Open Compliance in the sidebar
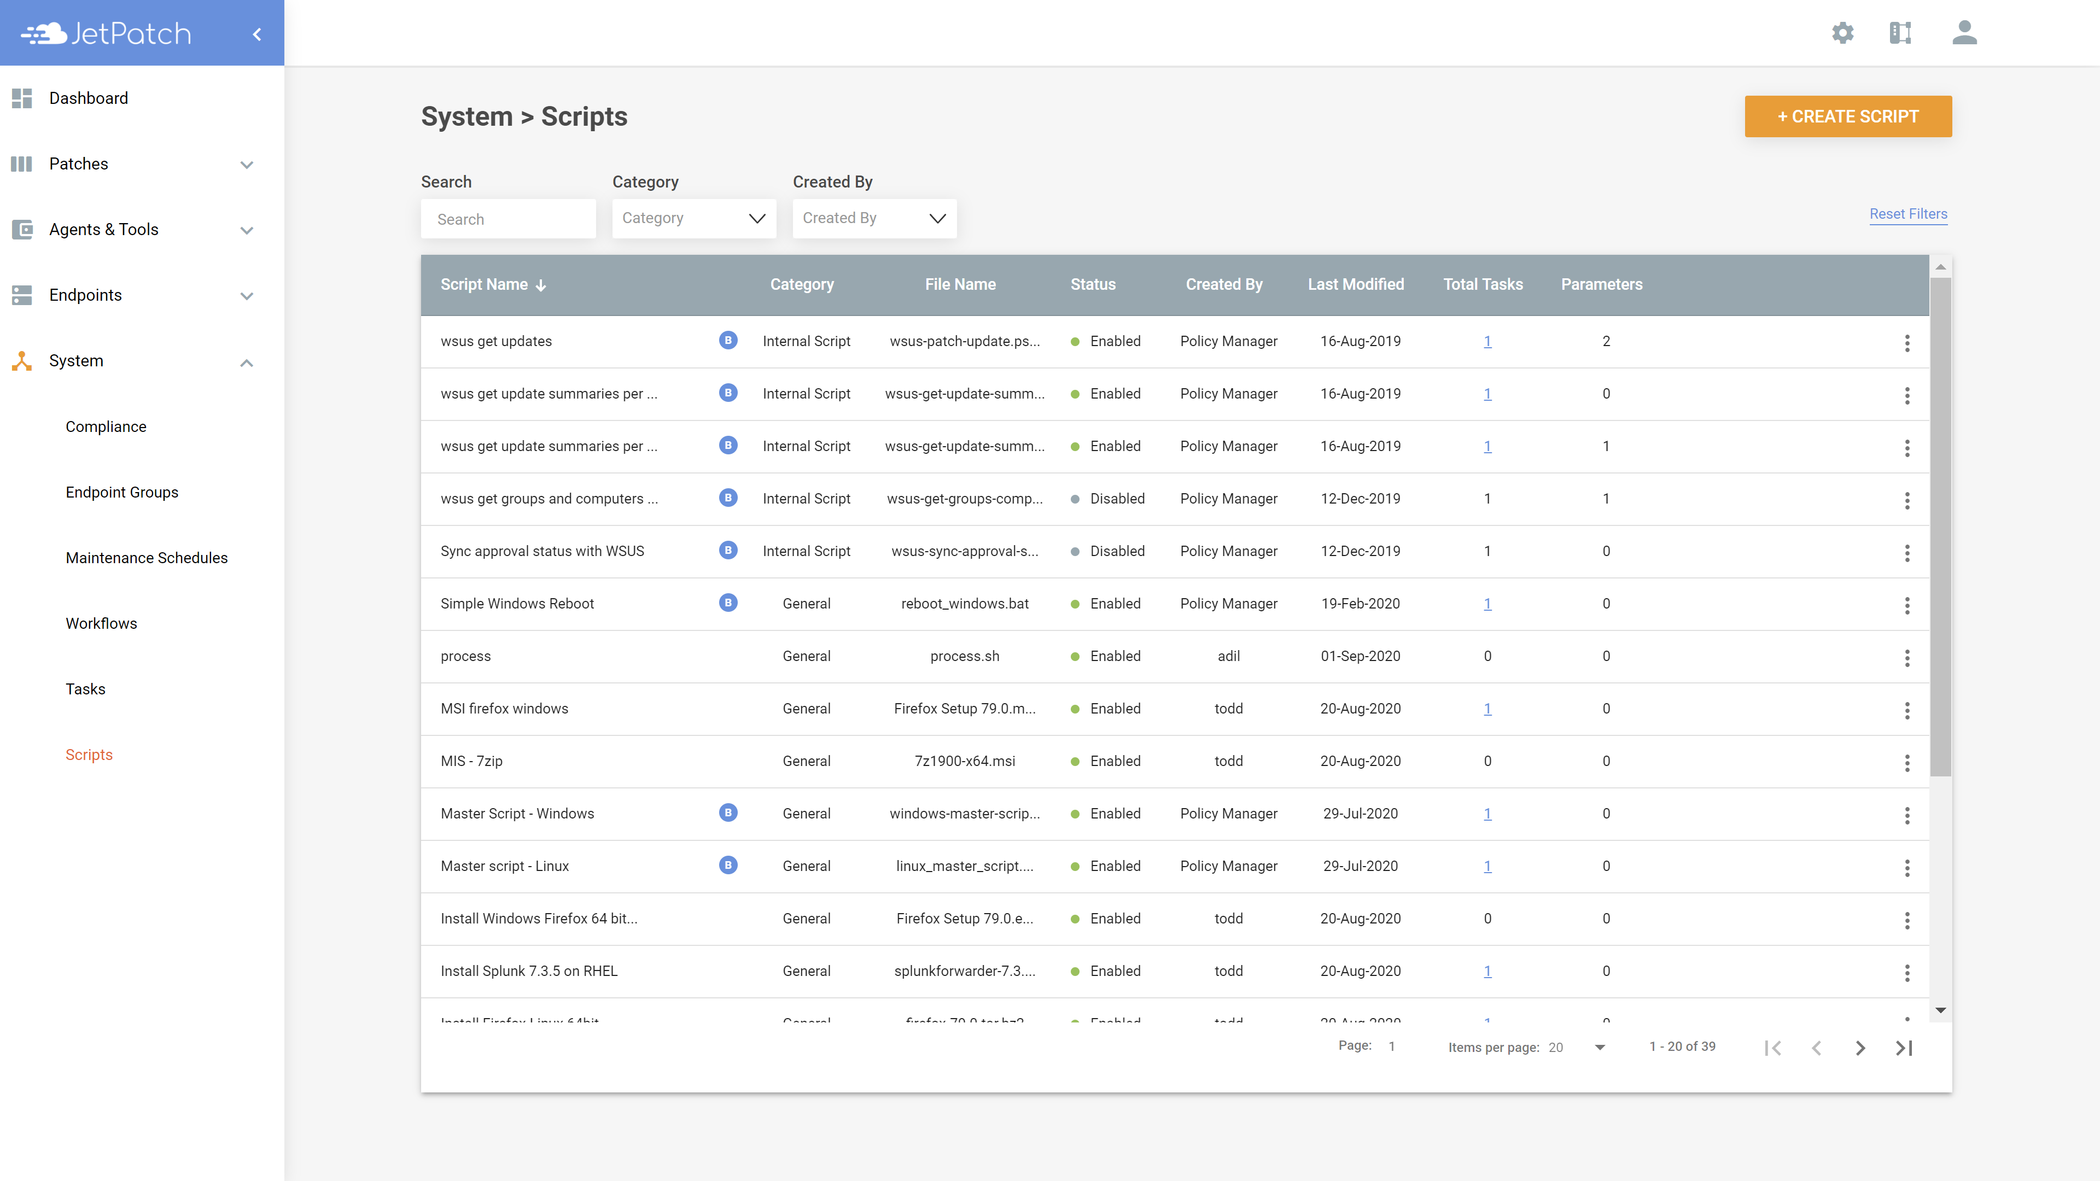This screenshot has height=1181, width=2100. [106, 427]
